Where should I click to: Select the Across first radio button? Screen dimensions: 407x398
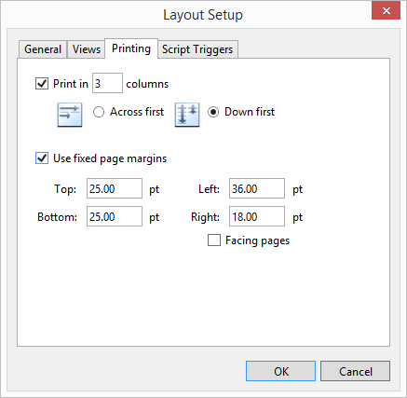coord(99,112)
